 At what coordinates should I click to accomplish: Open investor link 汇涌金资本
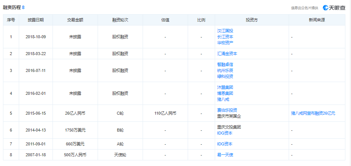pos(227,54)
